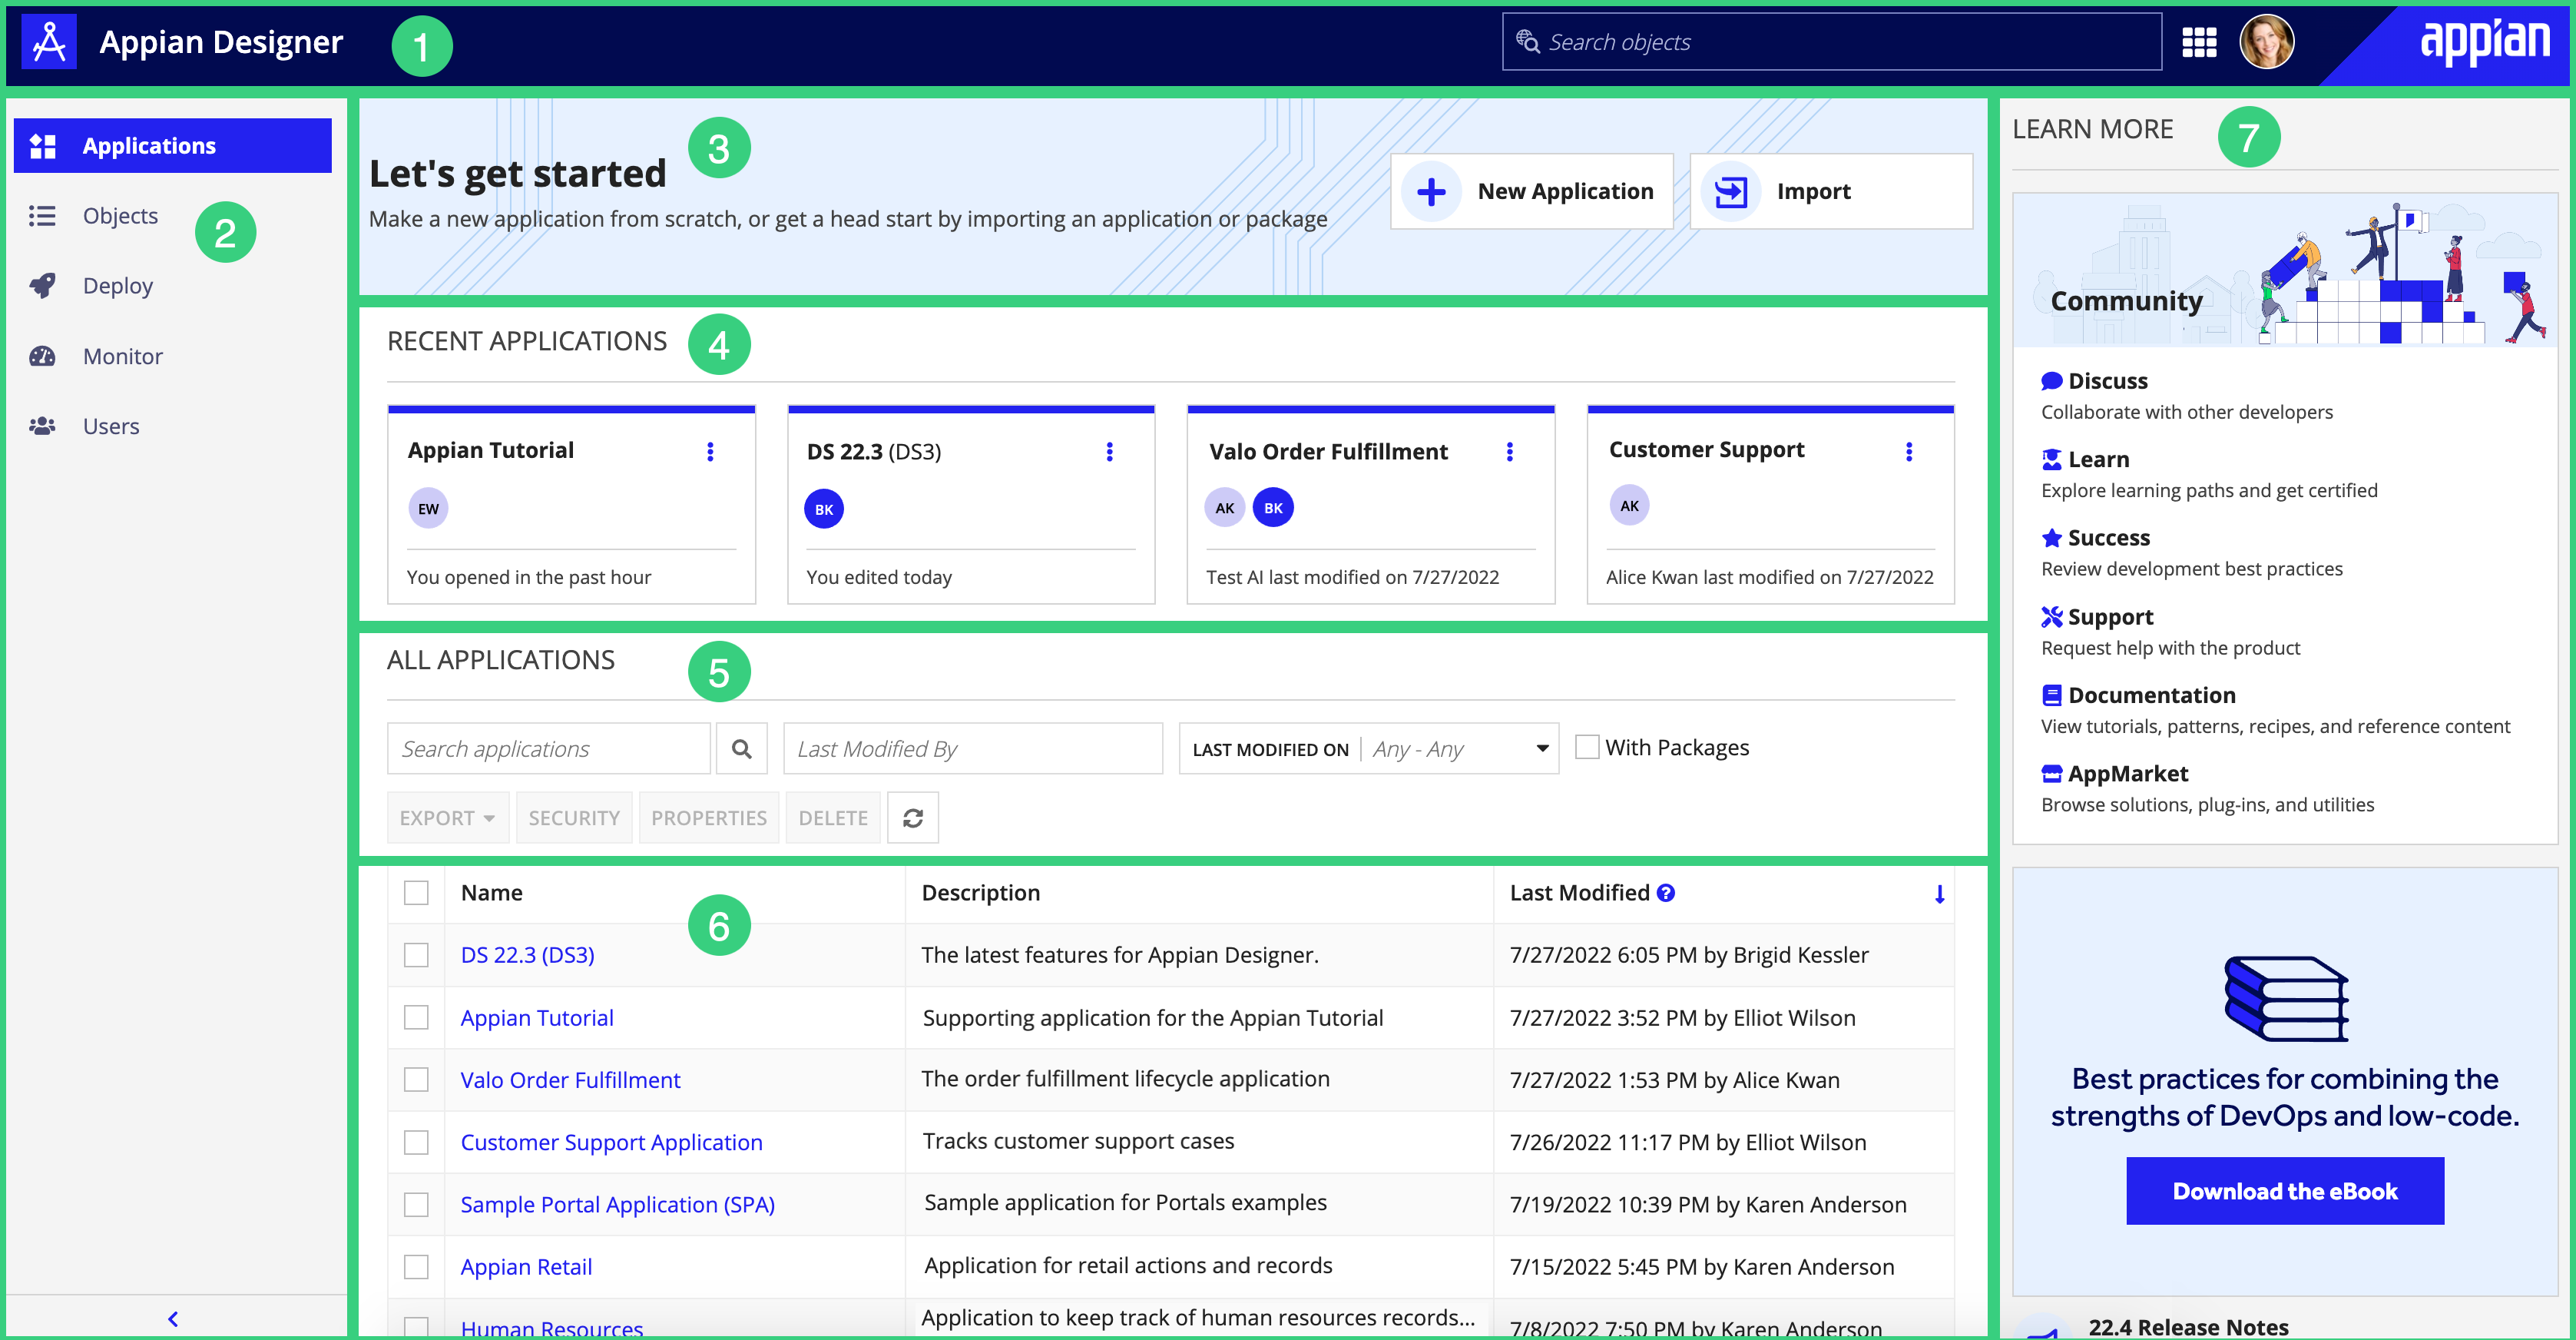Open DS 22.3 three-dot context menu
The image size is (2576, 1340).
1108,452
